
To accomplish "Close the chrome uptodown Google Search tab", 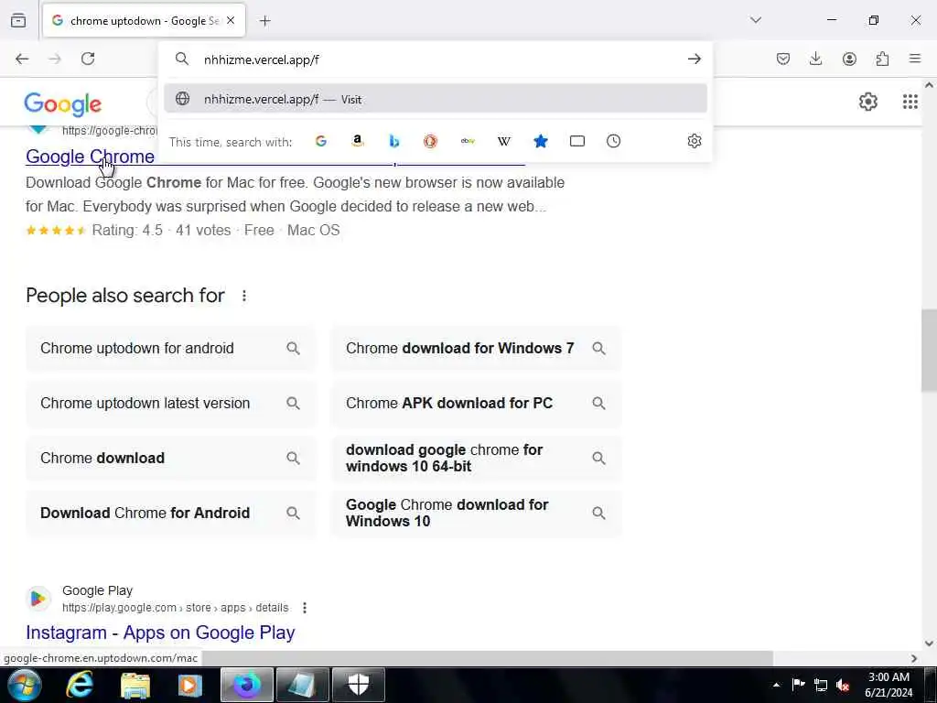I will point(231,20).
